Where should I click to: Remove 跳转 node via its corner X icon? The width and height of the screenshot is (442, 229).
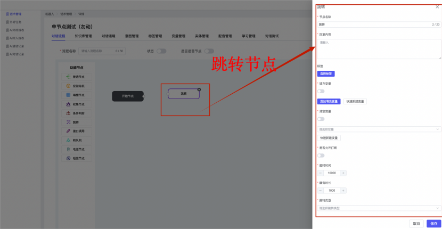point(199,89)
